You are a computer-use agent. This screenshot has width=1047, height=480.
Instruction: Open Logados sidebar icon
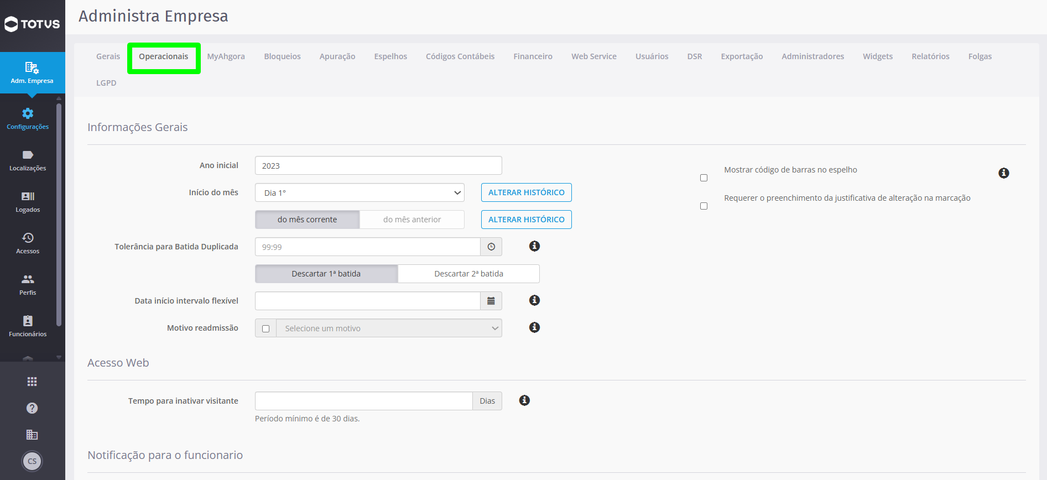point(28,197)
